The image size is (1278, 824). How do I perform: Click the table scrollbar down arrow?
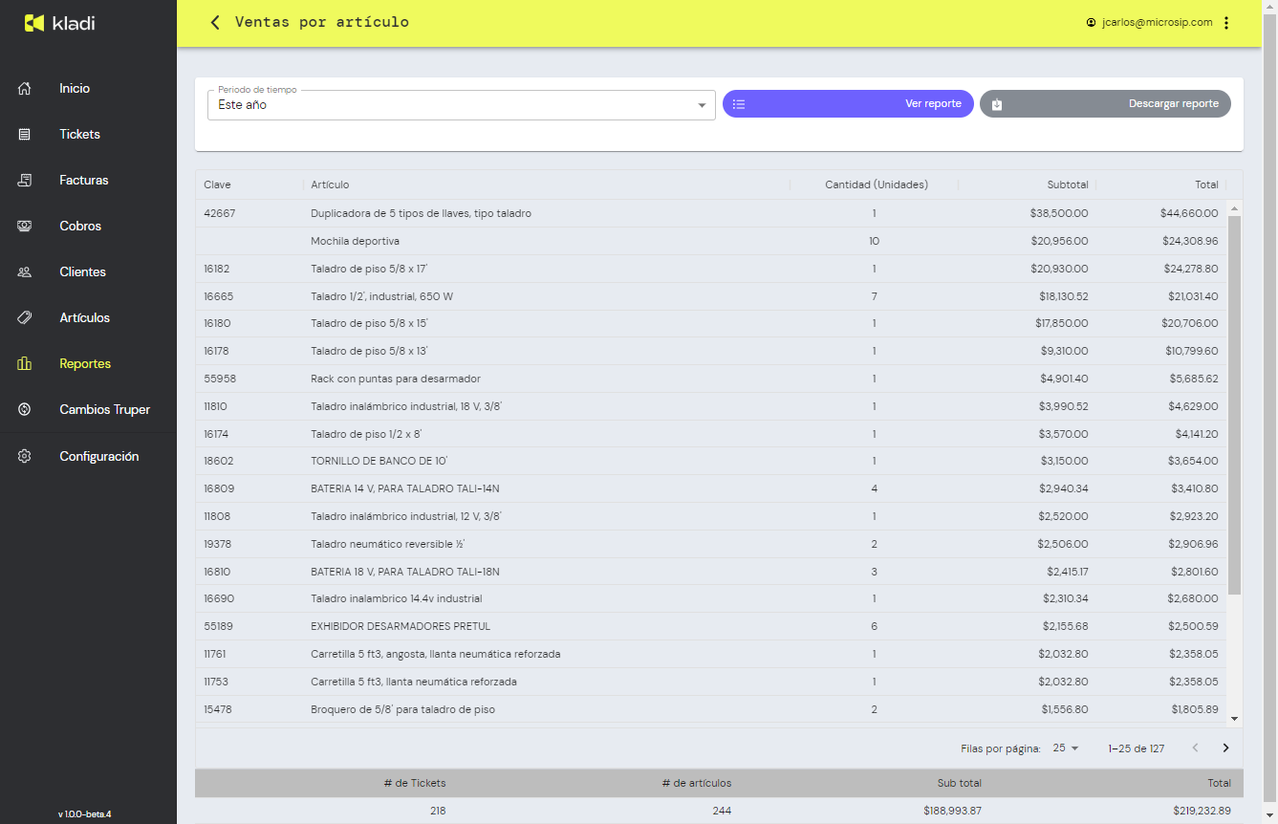point(1234,718)
